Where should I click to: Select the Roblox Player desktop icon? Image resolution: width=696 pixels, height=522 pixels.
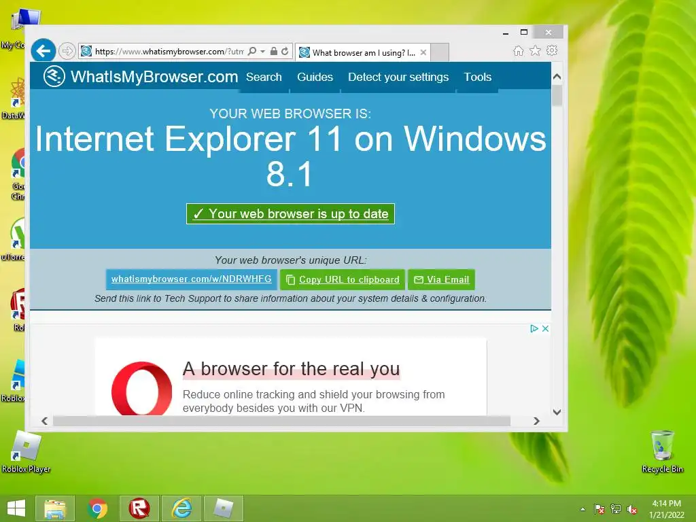pos(27,452)
